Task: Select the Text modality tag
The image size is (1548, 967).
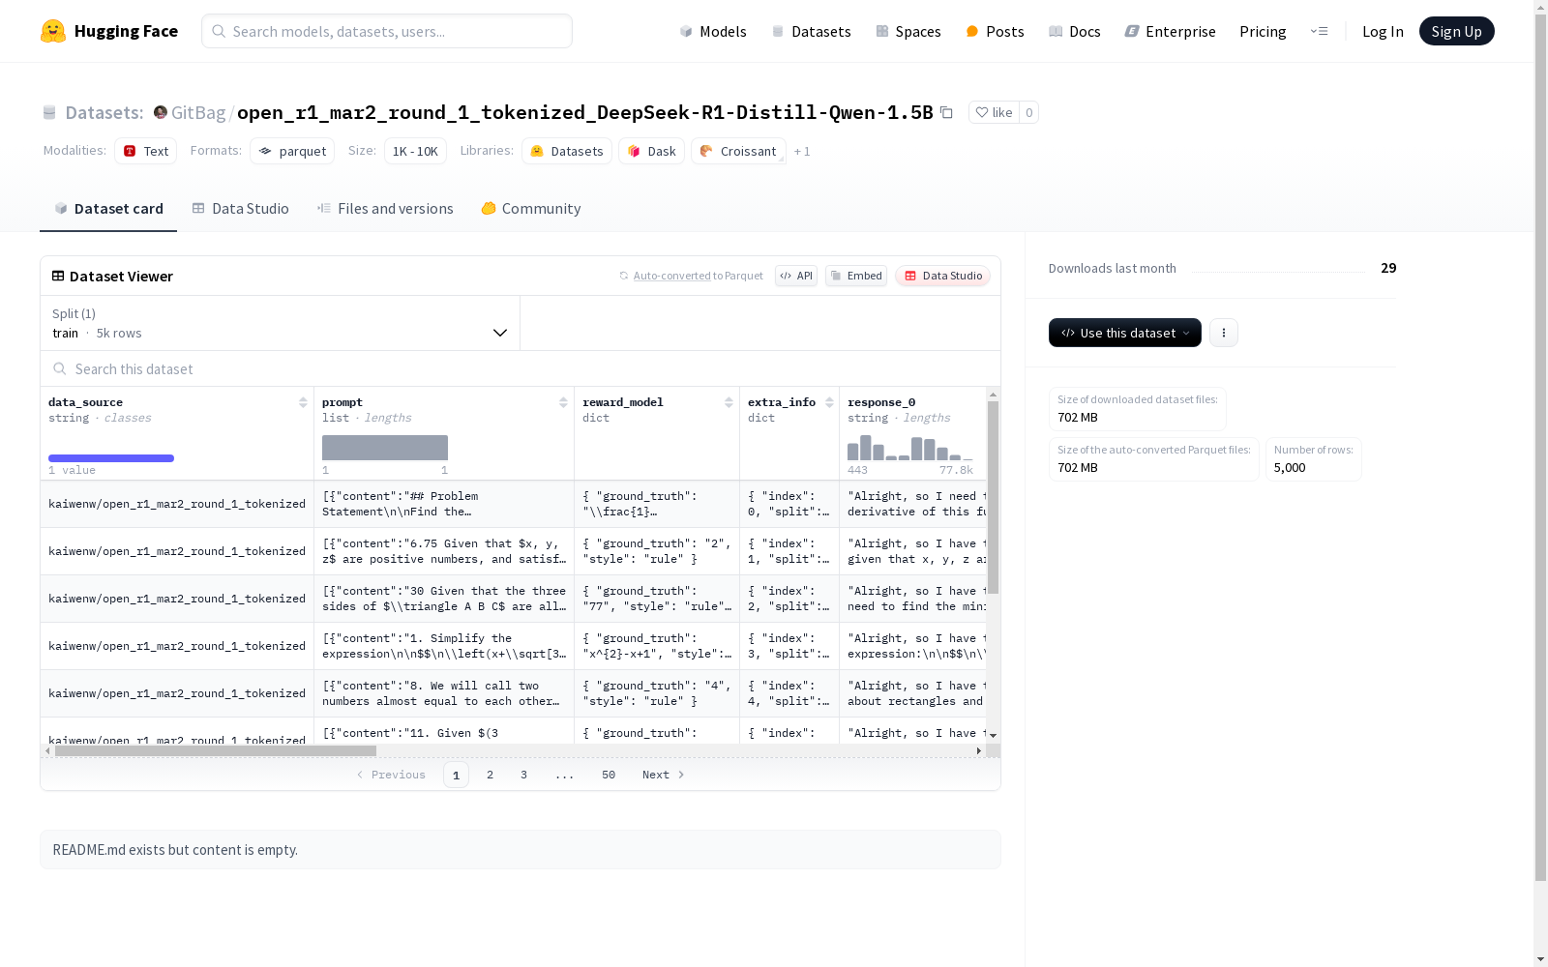Action: (x=145, y=151)
